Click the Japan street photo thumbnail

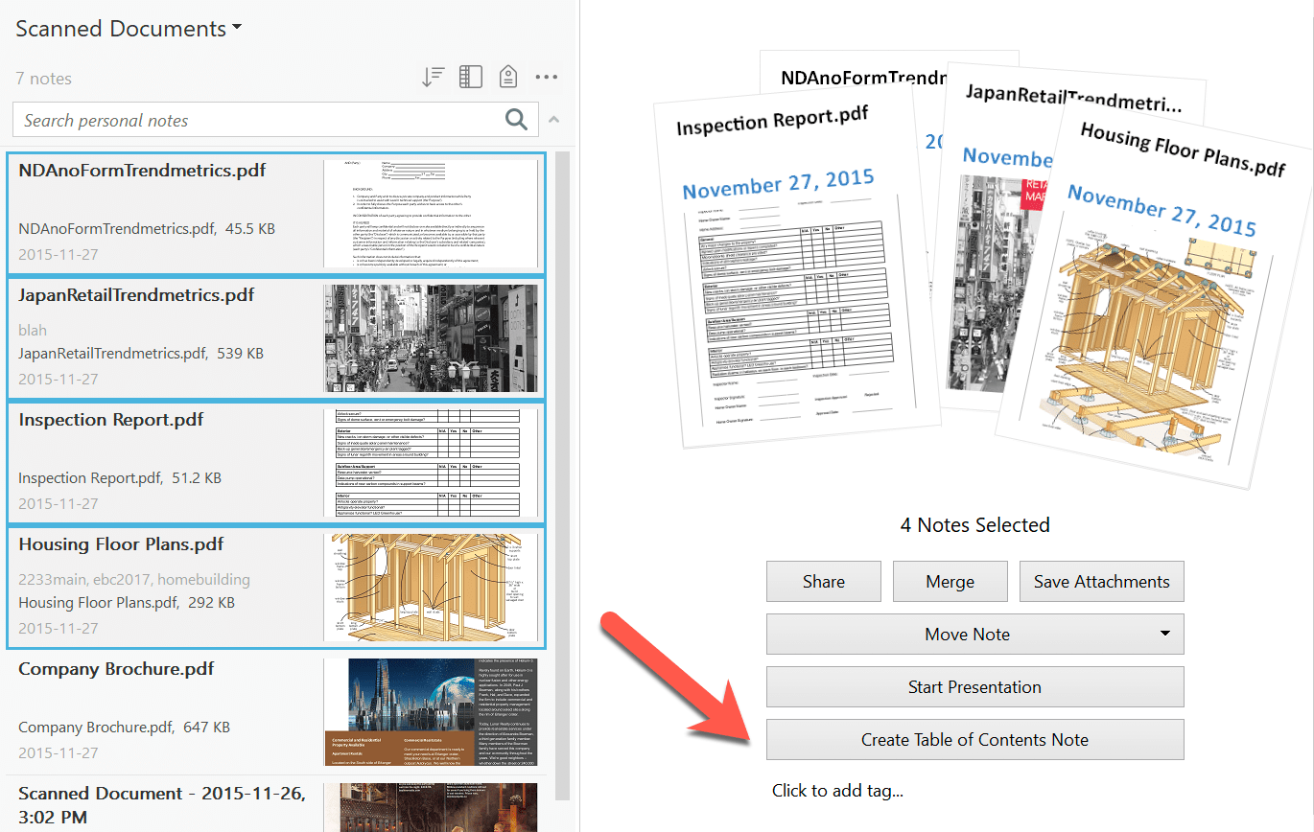pyautogui.click(x=431, y=338)
